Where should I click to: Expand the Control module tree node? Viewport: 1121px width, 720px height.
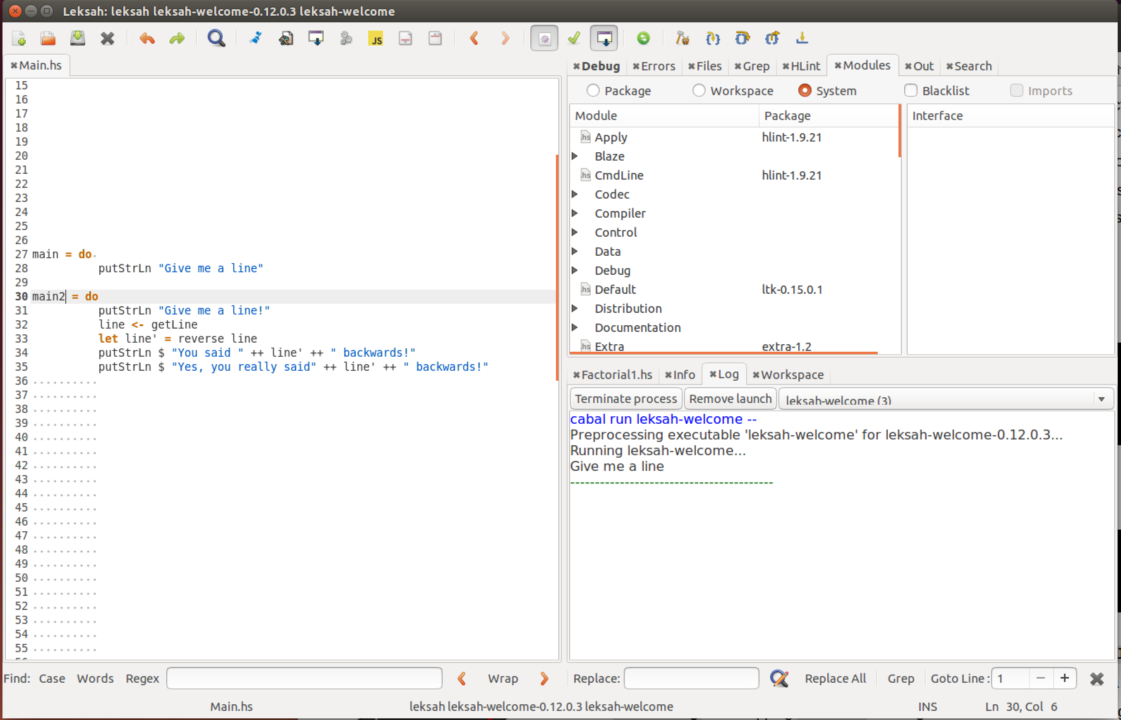click(575, 233)
